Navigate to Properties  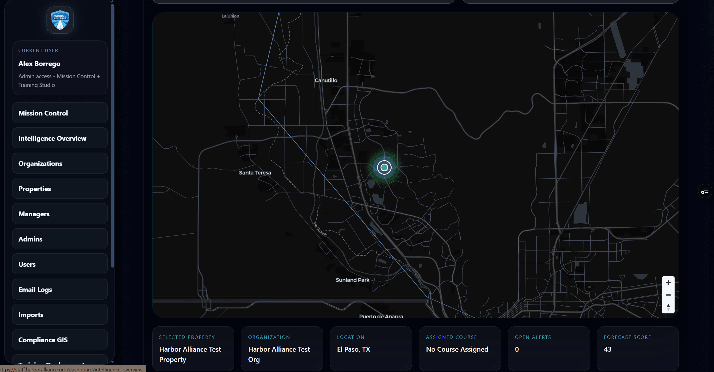point(60,189)
